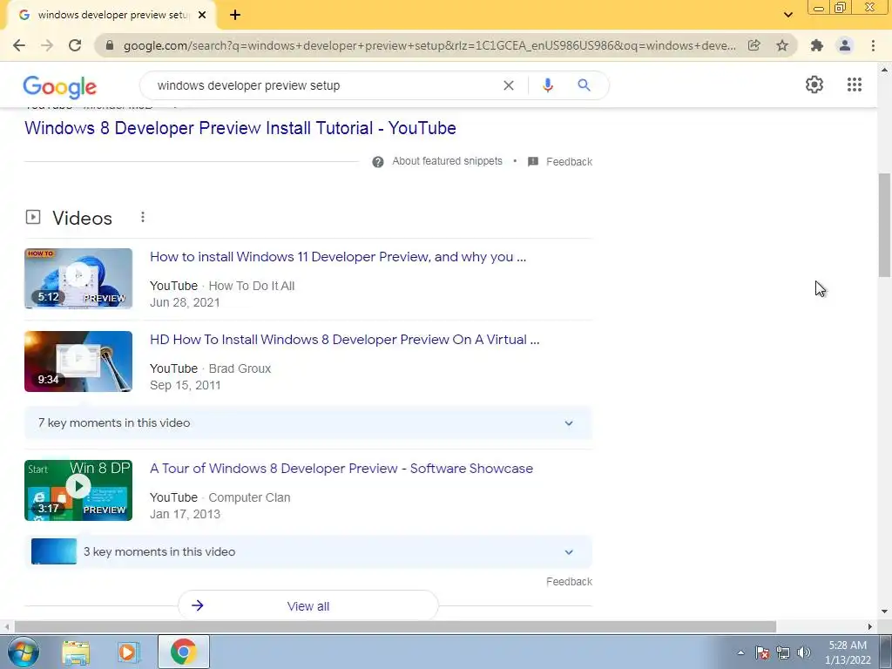892x669 pixels.
Task: Open the Extensions puzzle icon
Action: pyautogui.click(x=817, y=45)
